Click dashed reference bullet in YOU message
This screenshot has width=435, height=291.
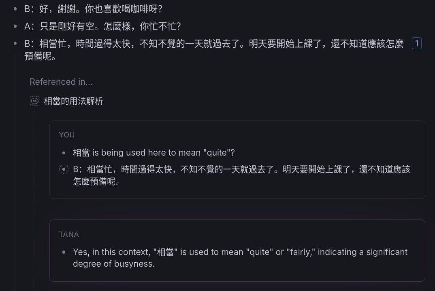(x=64, y=169)
